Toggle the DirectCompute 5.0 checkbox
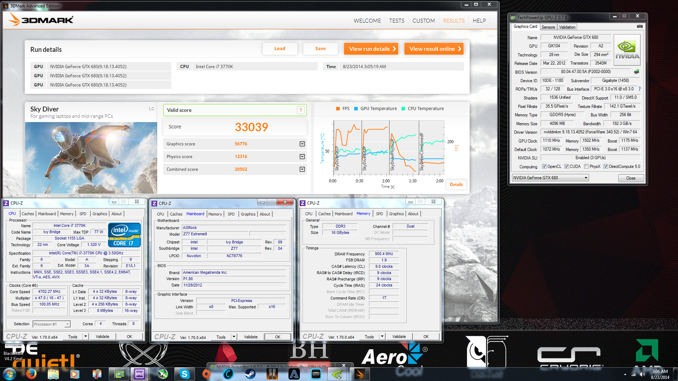The height and width of the screenshot is (381, 678). pyautogui.click(x=606, y=167)
